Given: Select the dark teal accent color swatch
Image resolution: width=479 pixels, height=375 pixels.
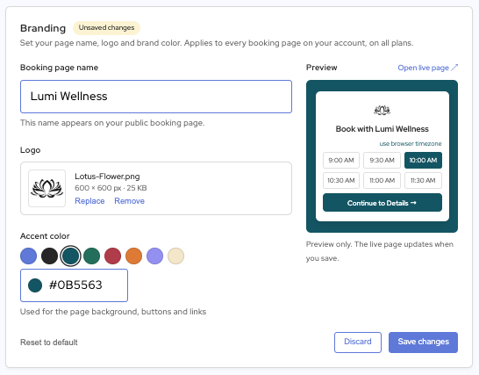Looking at the screenshot, I should [70, 256].
